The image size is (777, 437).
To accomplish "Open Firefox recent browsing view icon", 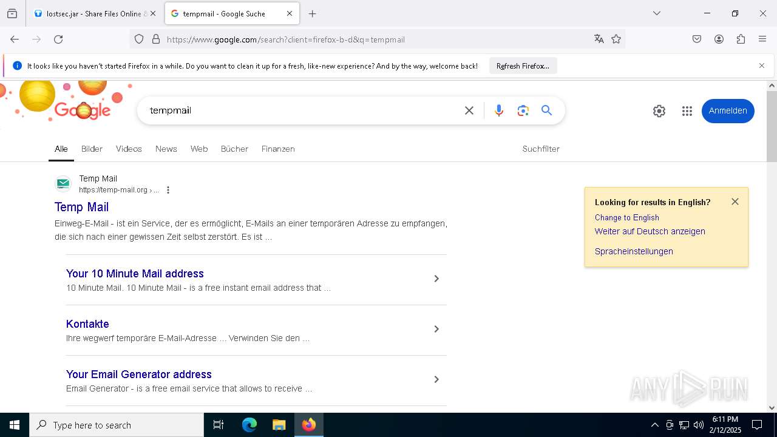I will click(12, 13).
